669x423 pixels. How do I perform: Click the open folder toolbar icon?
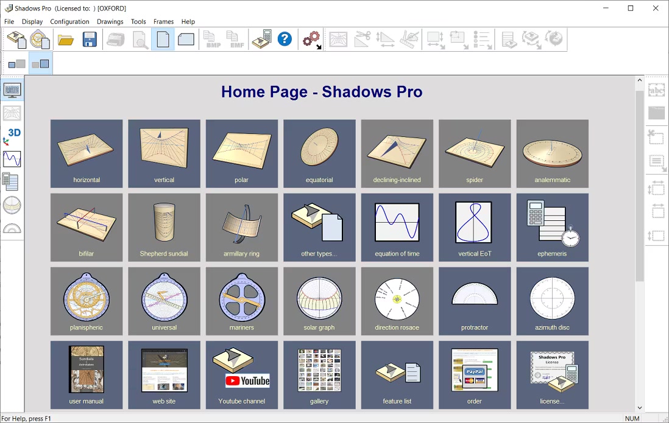pos(66,39)
